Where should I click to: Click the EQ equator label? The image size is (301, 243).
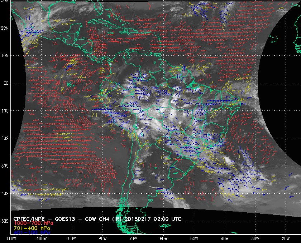pos(6,83)
